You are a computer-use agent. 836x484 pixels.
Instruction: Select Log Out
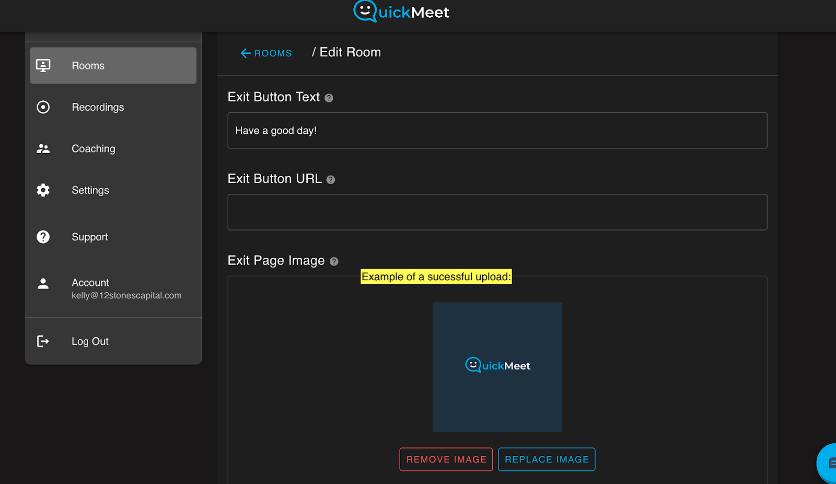(113, 341)
